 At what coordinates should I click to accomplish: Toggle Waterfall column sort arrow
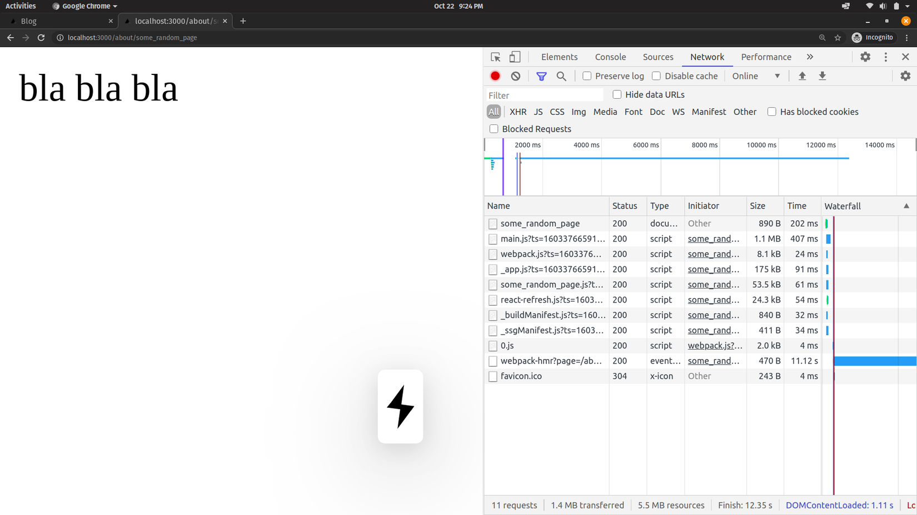(906, 206)
